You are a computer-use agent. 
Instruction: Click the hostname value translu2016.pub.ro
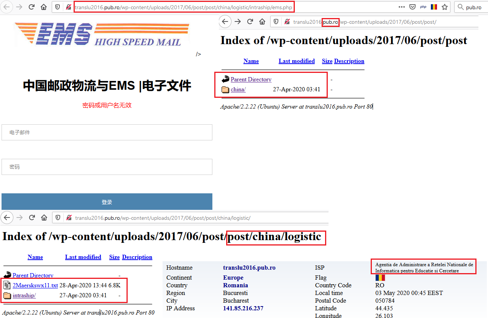[249, 268]
